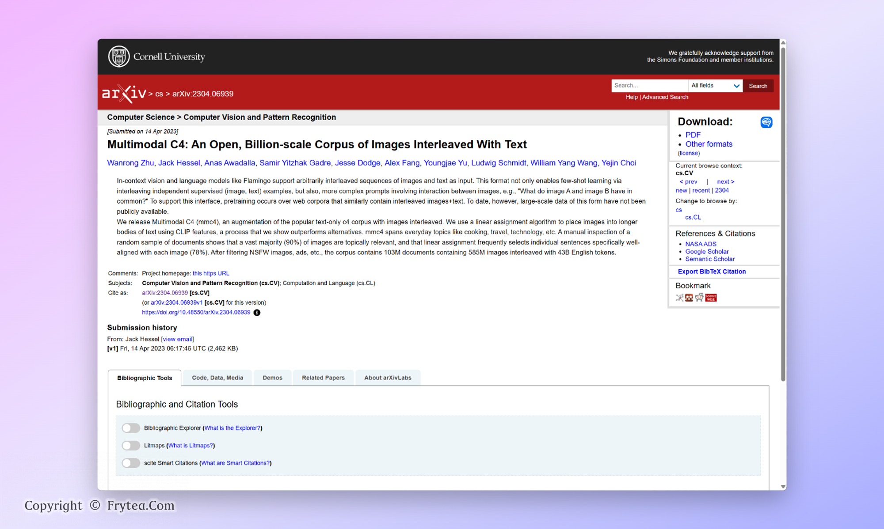Go to next paper in cs.CV
This screenshot has height=529, width=884.
(x=725, y=181)
